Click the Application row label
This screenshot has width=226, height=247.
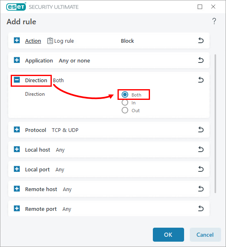[39, 61]
